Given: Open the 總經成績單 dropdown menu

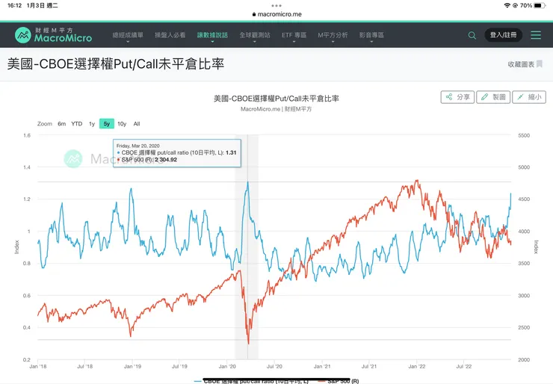Looking at the screenshot, I should tap(128, 35).
